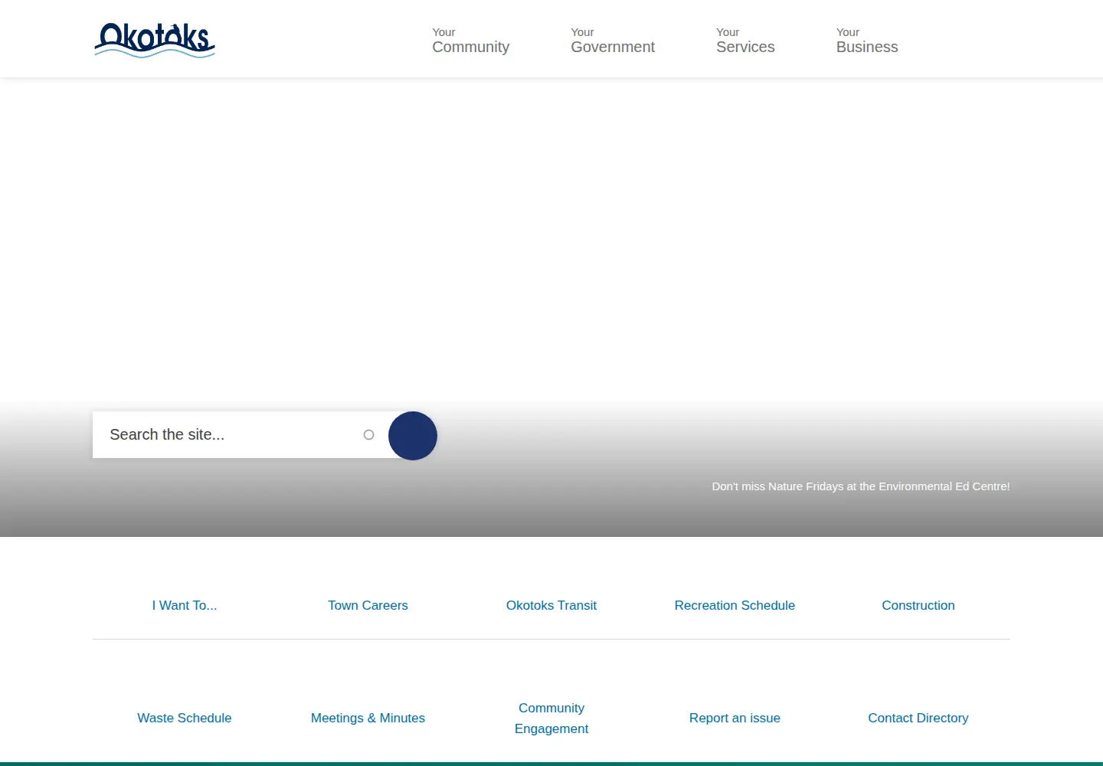Open Meetings & Minutes
Image resolution: width=1103 pixels, height=766 pixels.
[368, 718]
